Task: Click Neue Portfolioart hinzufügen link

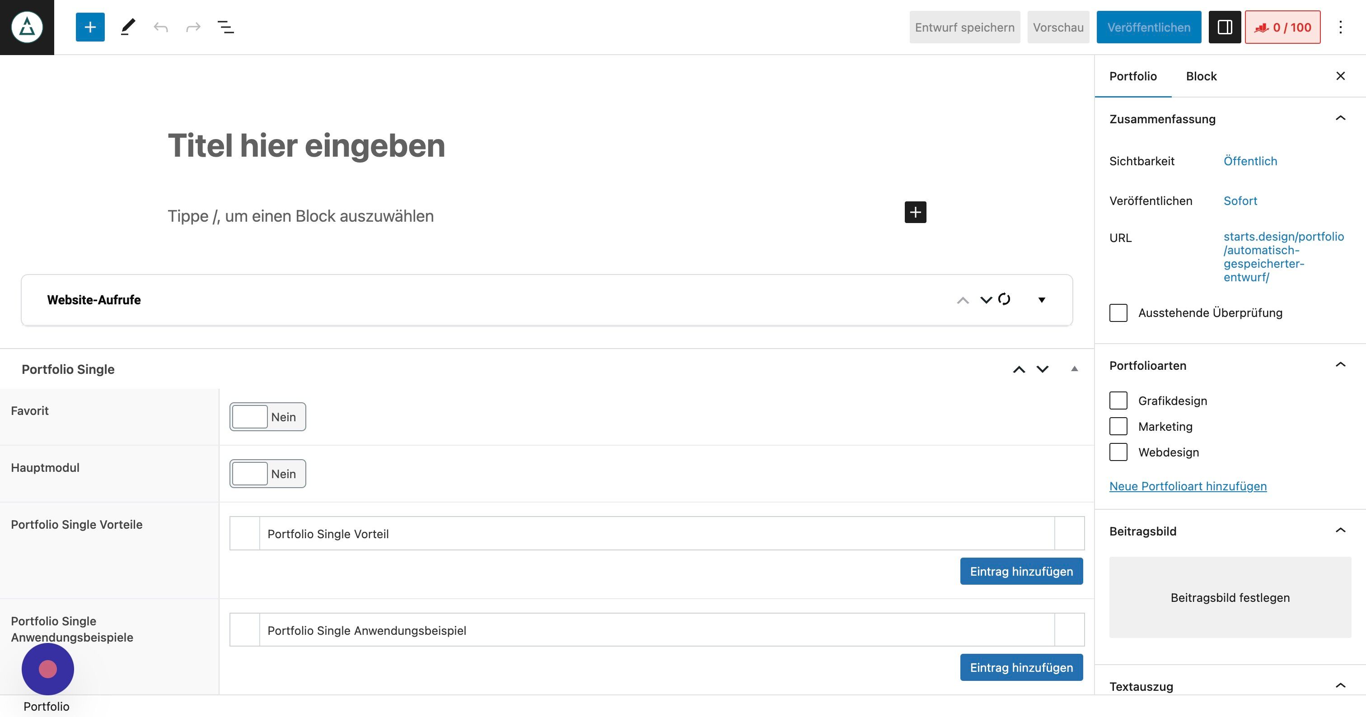Action: (x=1188, y=486)
